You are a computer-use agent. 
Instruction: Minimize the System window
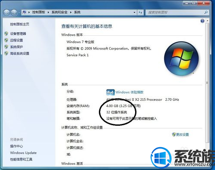tap(187, 3)
